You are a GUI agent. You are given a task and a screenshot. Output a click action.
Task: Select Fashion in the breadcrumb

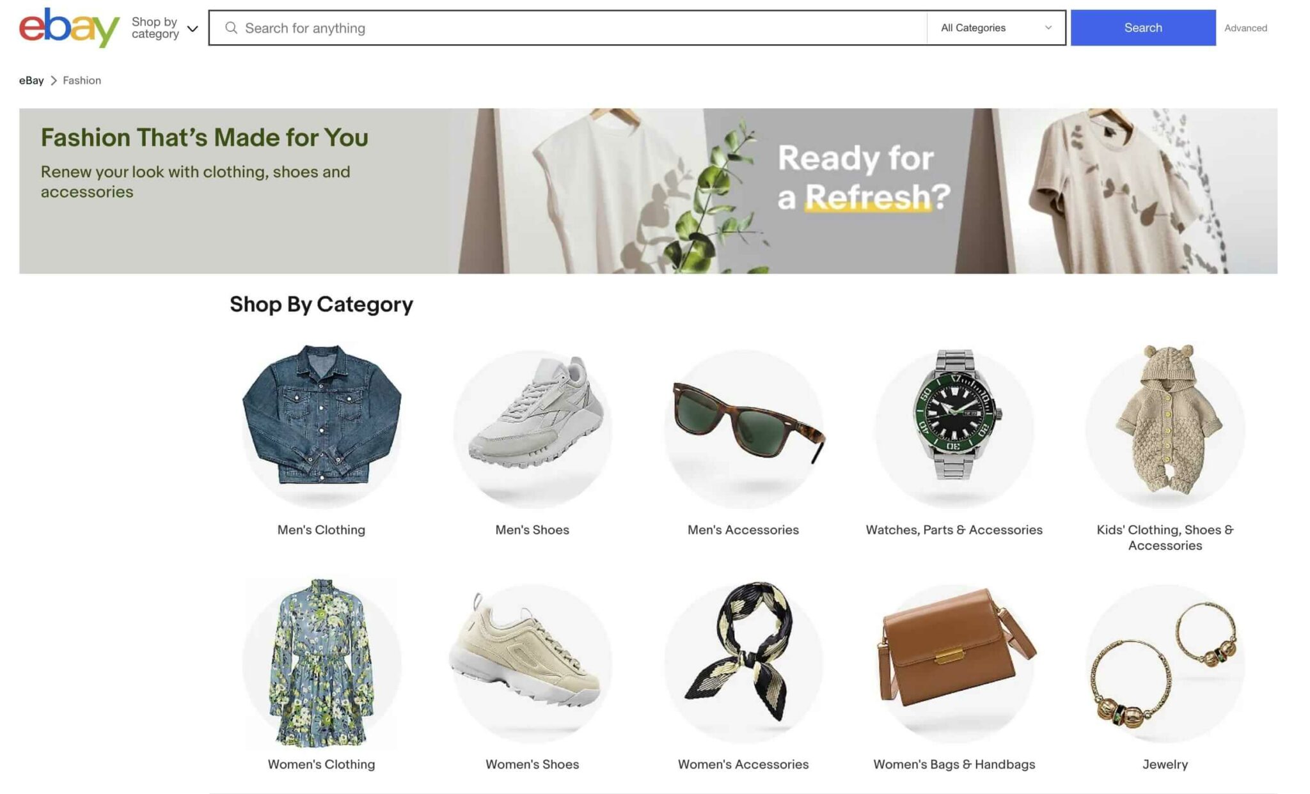82,80
